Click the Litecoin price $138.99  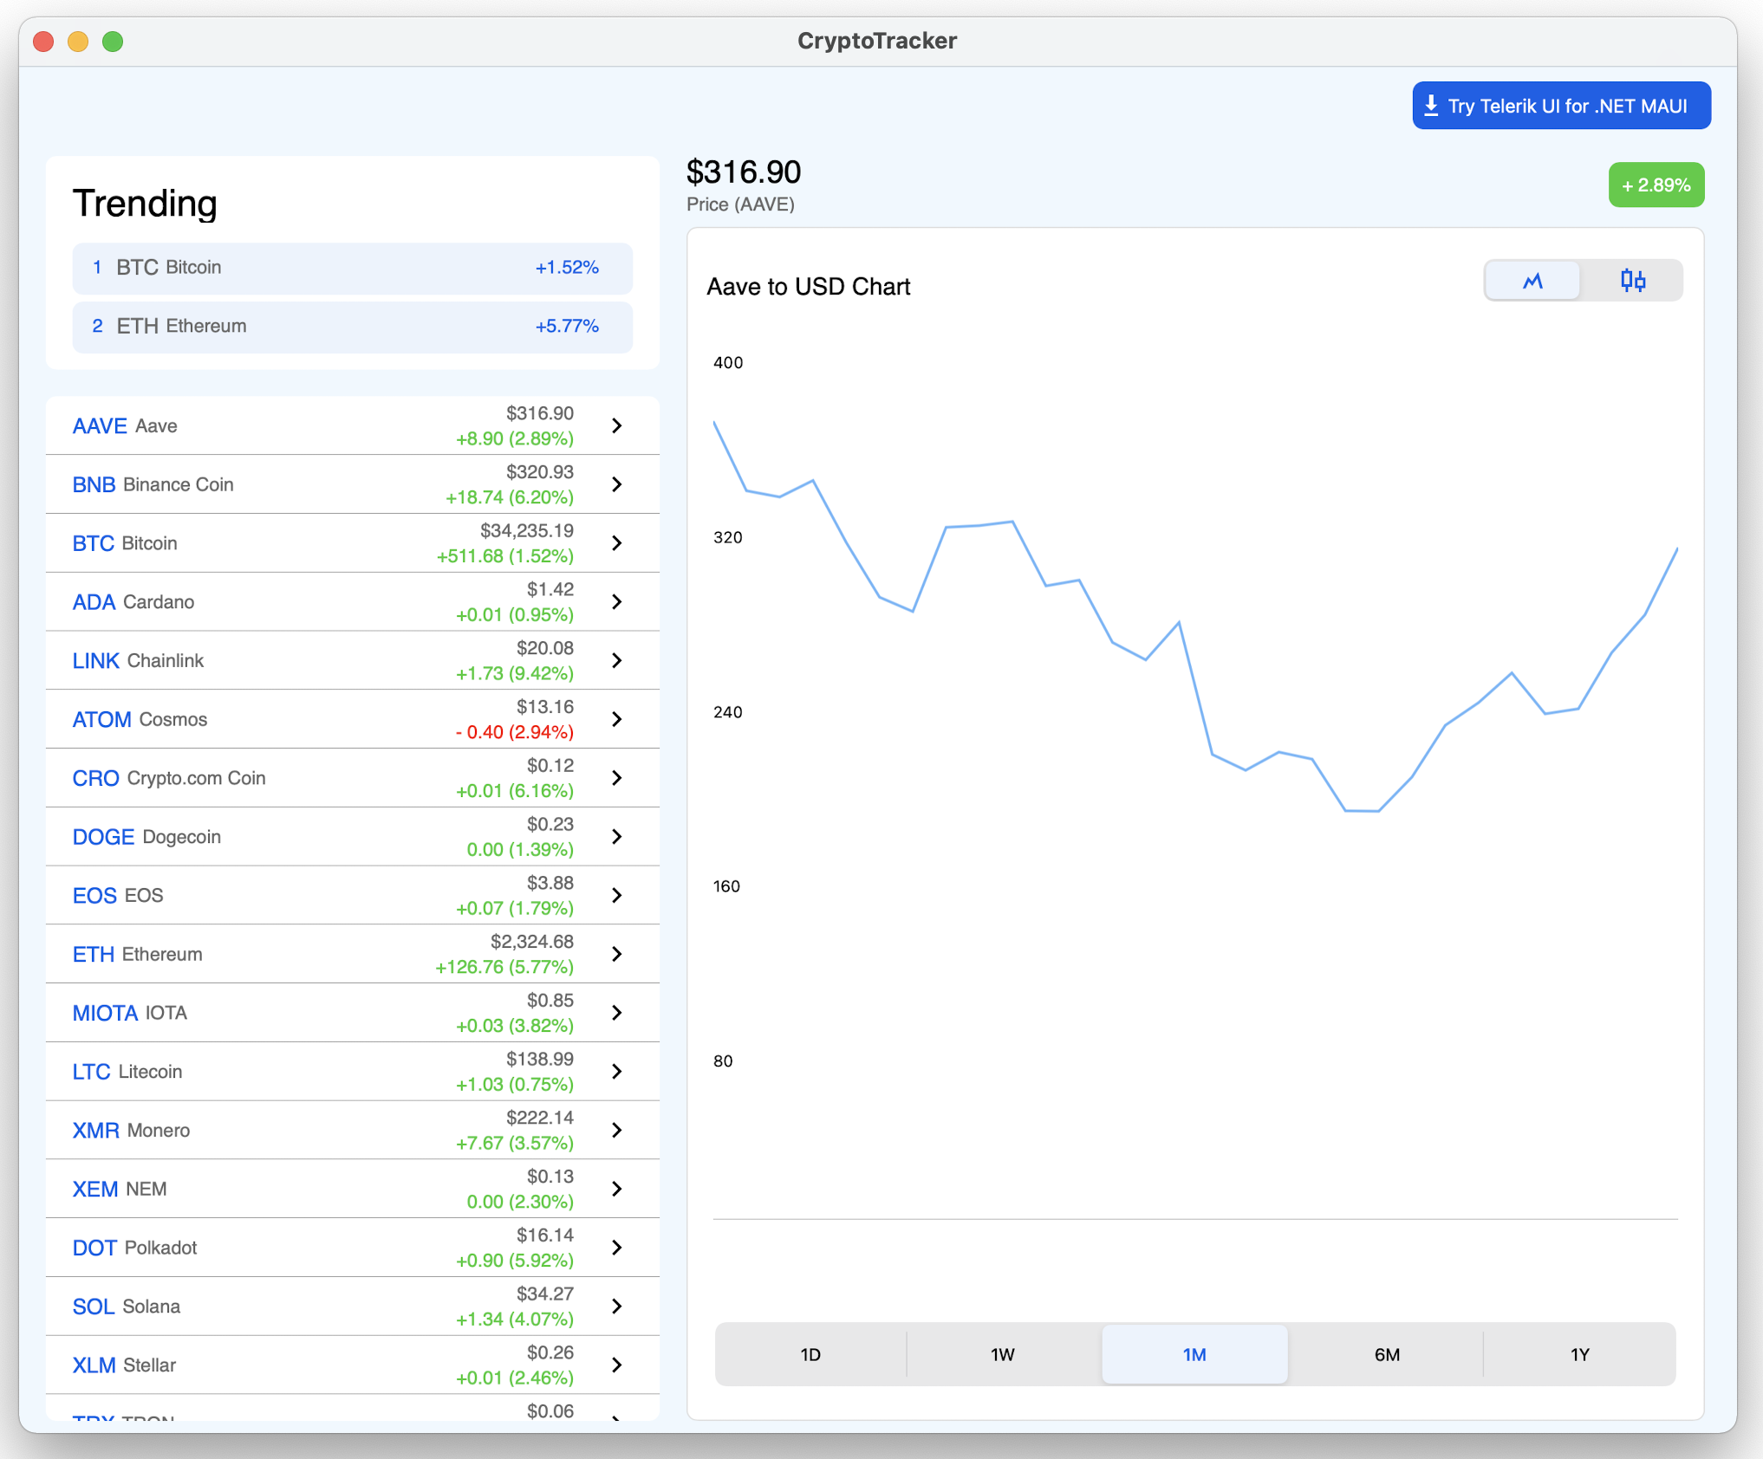click(540, 1059)
